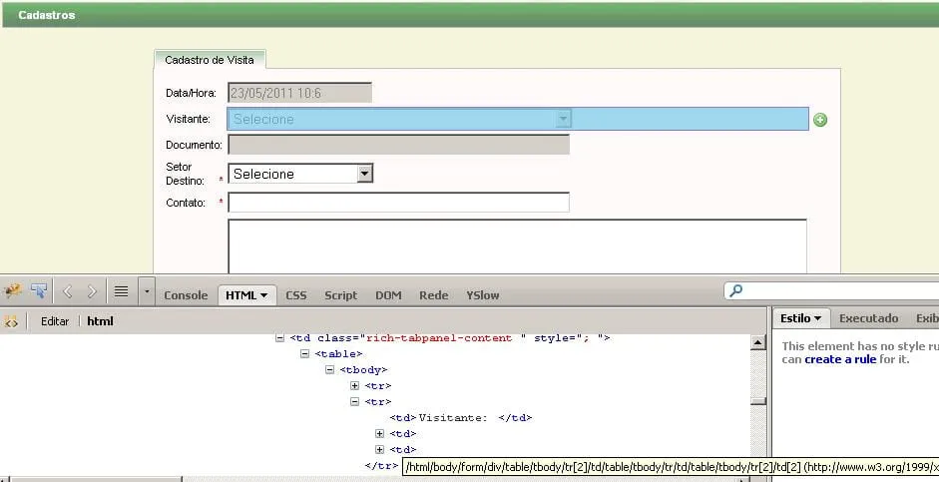Open the command line lines icon
Viewport: 939px width, 482px height.
pyautogui.click(x=121, y=291)
